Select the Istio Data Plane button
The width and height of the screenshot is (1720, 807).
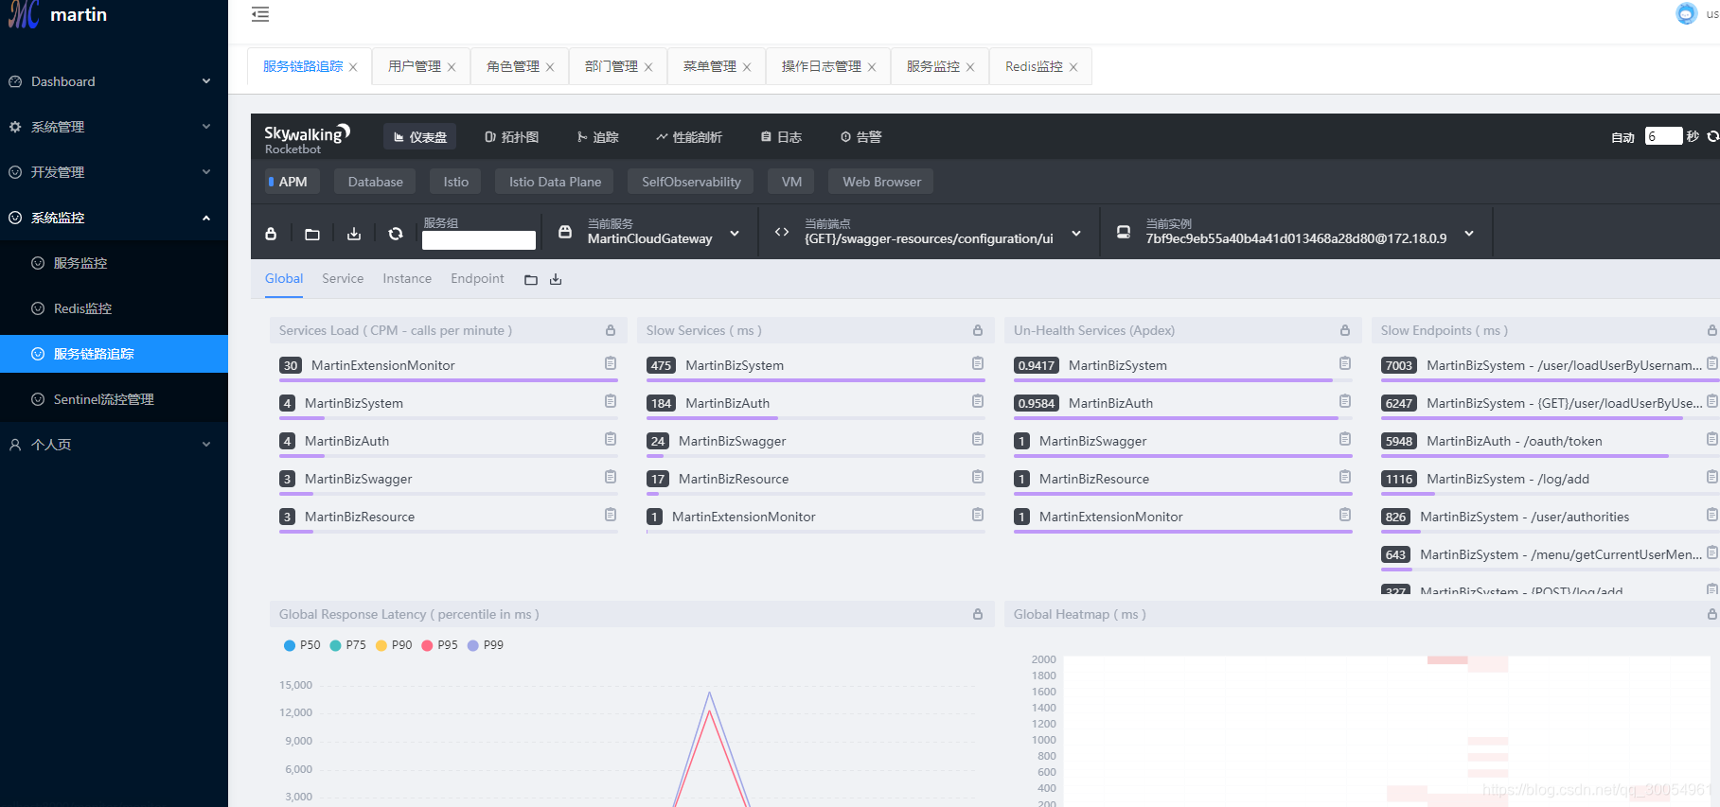point(555,182)
